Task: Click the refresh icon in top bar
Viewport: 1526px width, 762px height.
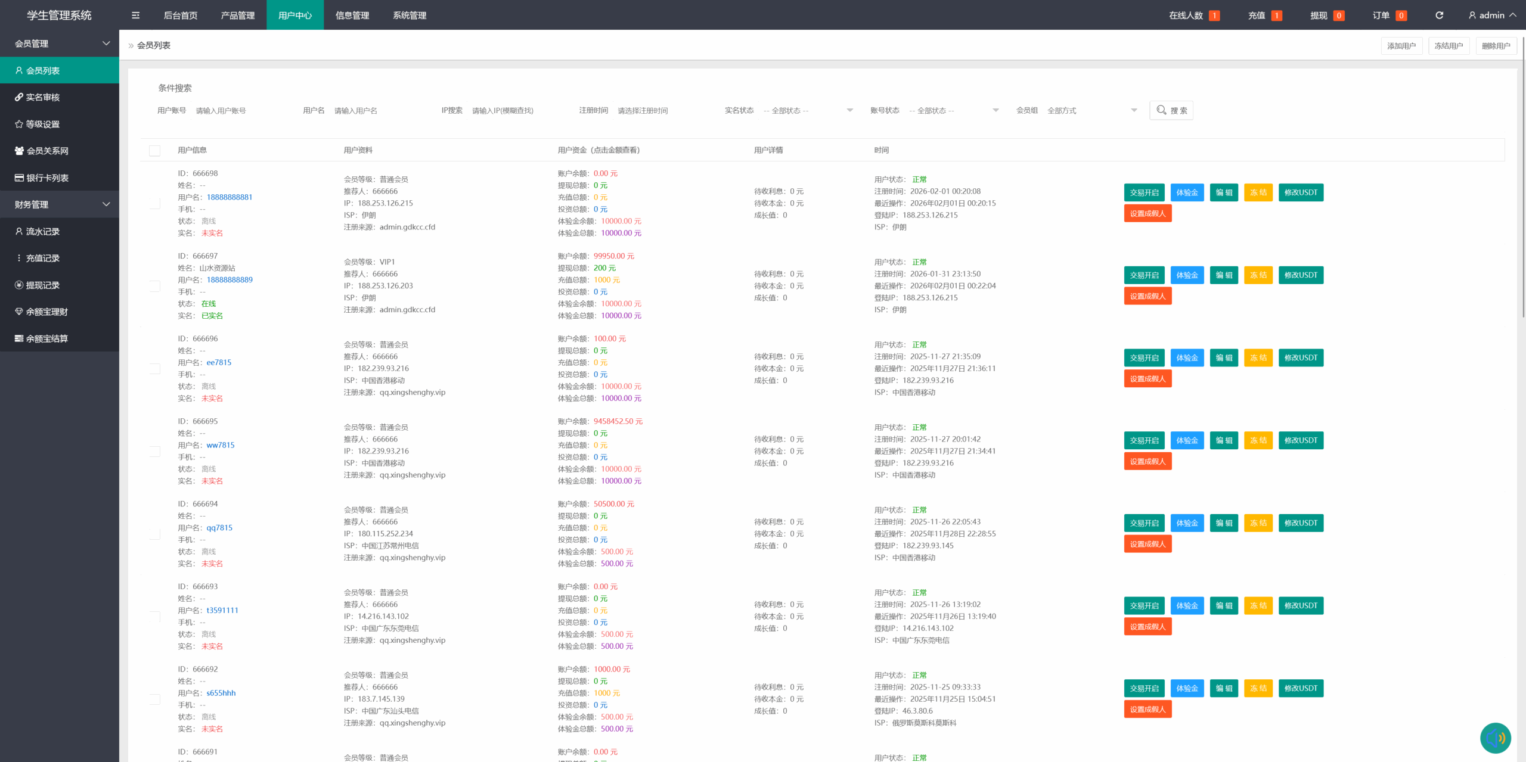Action: tap(1439, 15)
